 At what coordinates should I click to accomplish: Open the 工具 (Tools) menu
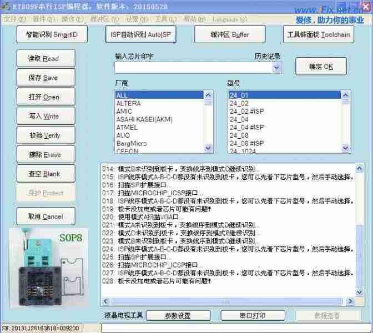(x=166, y=19)
